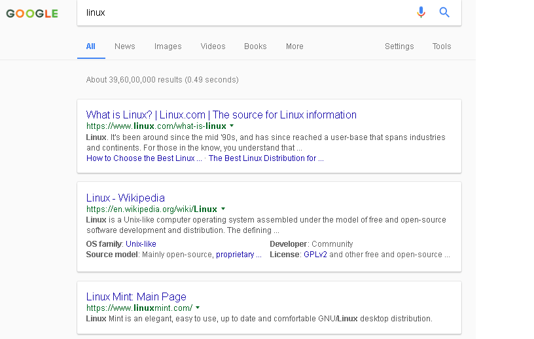Click the Wikipedia Unix-like description snippet
Viewport: 534px width, 339px height.
tap(266, 225)
